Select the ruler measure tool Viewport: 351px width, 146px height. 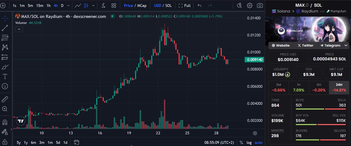click(5, 99)
